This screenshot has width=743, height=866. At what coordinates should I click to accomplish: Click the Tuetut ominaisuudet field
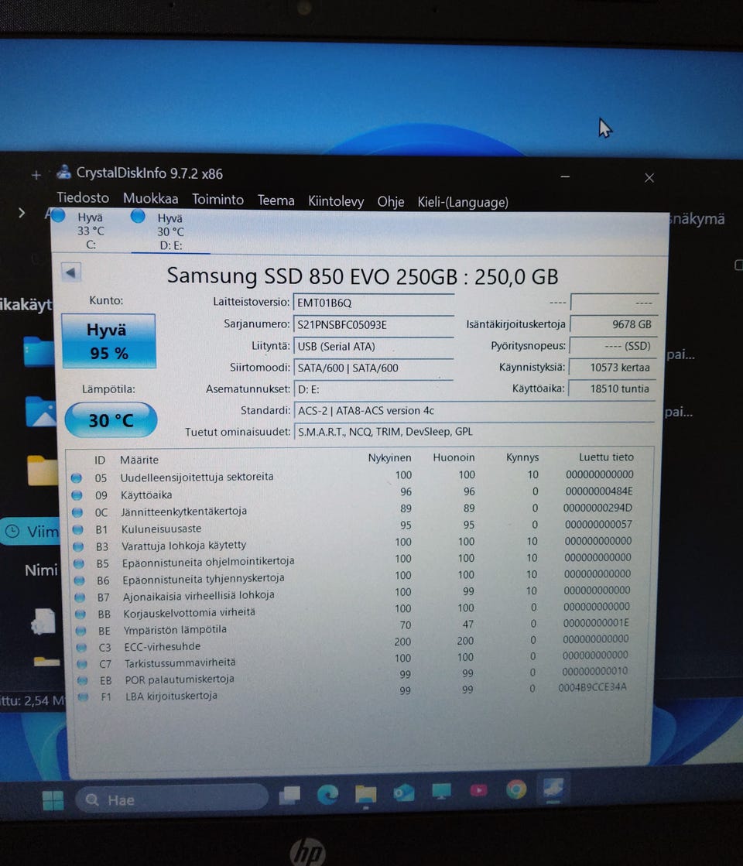474,432
